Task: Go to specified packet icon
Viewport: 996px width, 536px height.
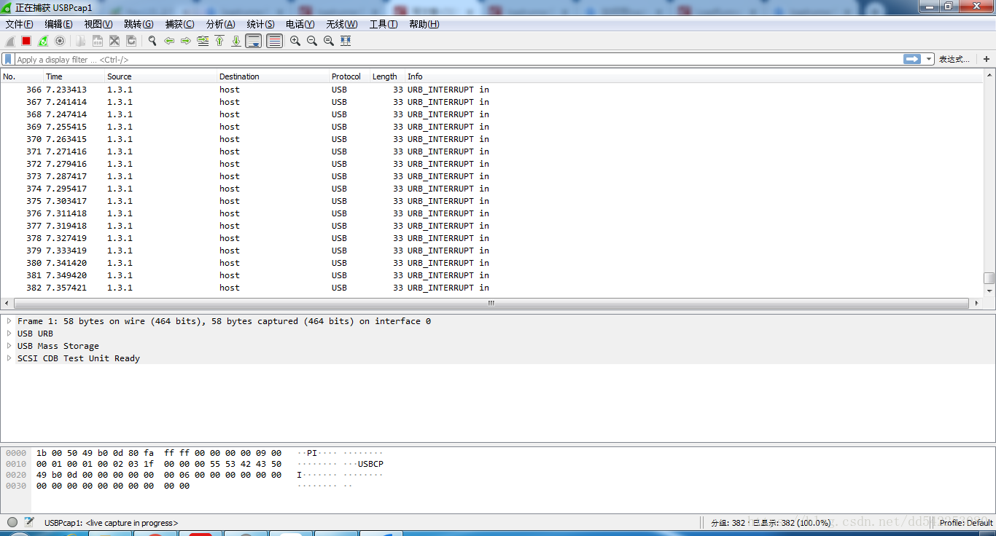Action: (203, 41)
